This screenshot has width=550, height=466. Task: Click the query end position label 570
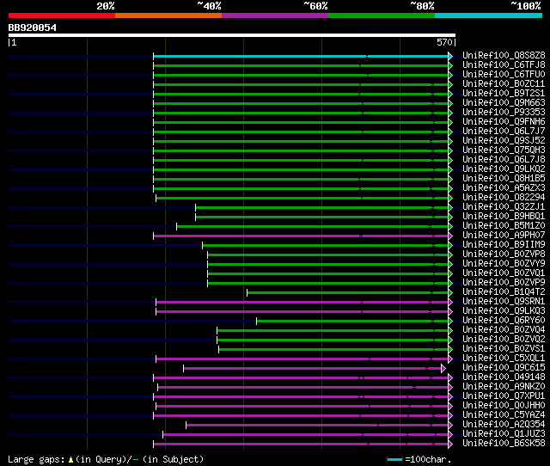point(444,42)
